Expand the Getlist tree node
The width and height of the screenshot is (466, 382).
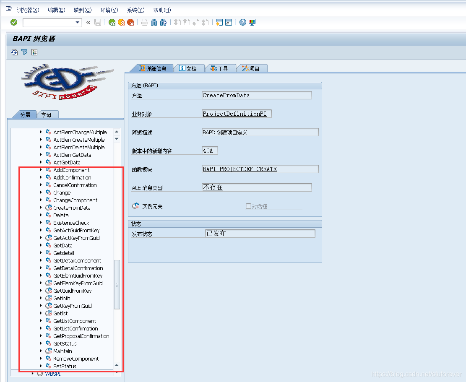pyautogui.click(x=41, y=313)
